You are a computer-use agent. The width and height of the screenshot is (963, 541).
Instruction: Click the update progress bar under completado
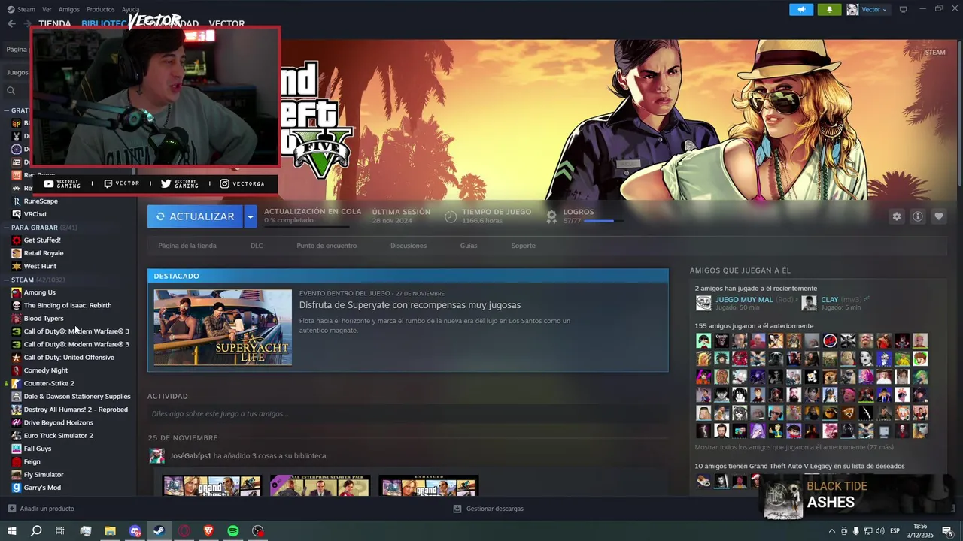click(306, 226)
